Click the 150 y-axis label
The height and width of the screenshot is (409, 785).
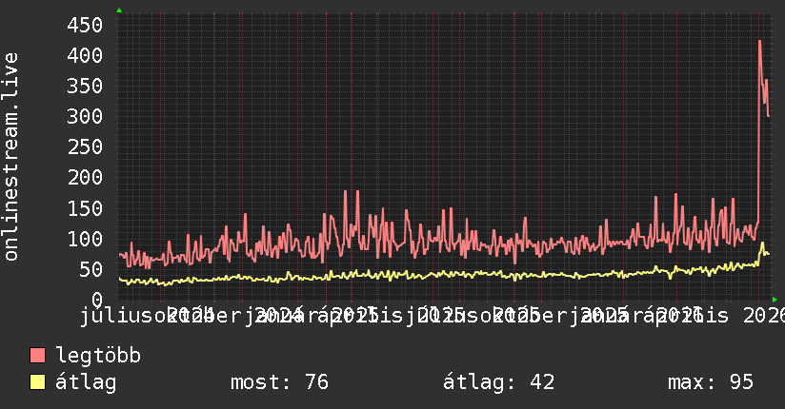click(85, 208)
